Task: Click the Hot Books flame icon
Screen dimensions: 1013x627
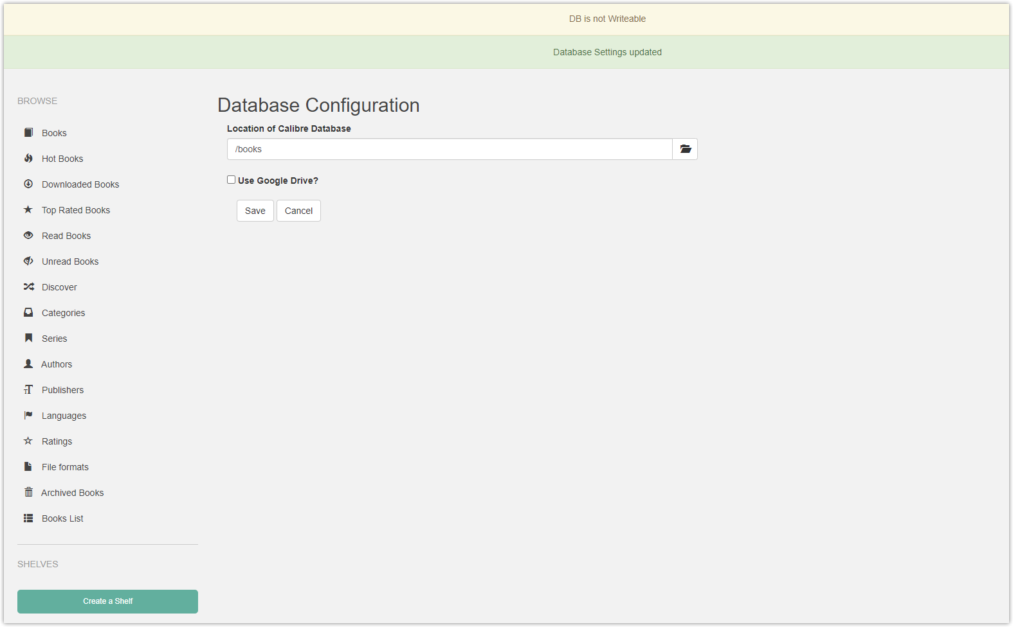Action: click(x=28, y=158)
